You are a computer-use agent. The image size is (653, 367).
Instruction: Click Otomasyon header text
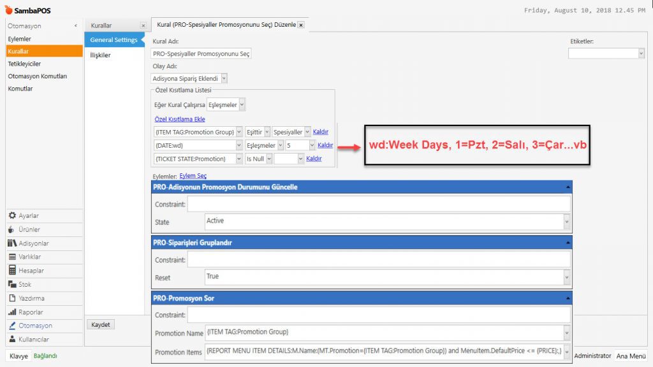[24, 25]
